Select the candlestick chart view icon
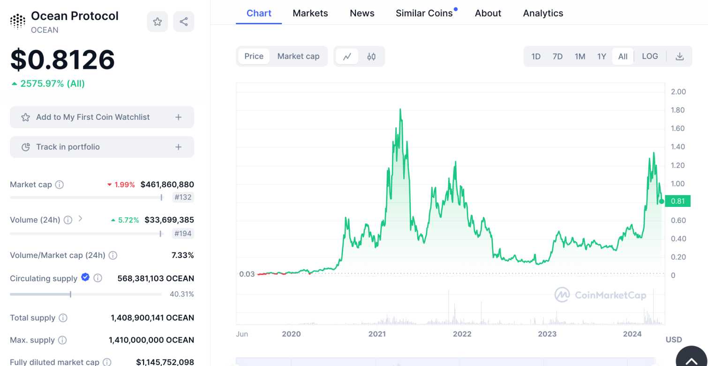 371,57
